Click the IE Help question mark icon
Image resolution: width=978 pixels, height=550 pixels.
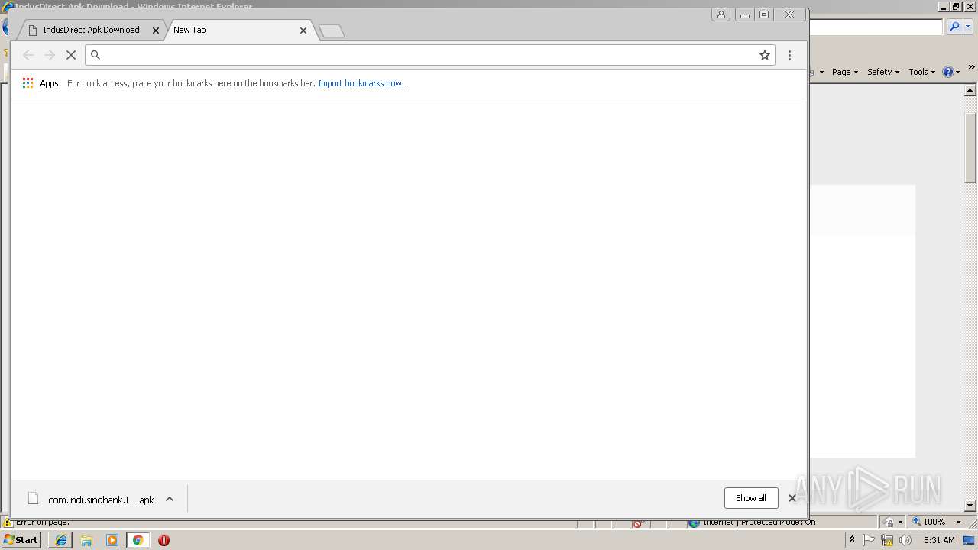tap(947, 72)
